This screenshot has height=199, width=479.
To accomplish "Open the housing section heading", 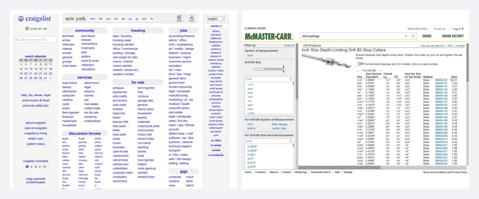I will pyautogui.click(x=138, y=30).
